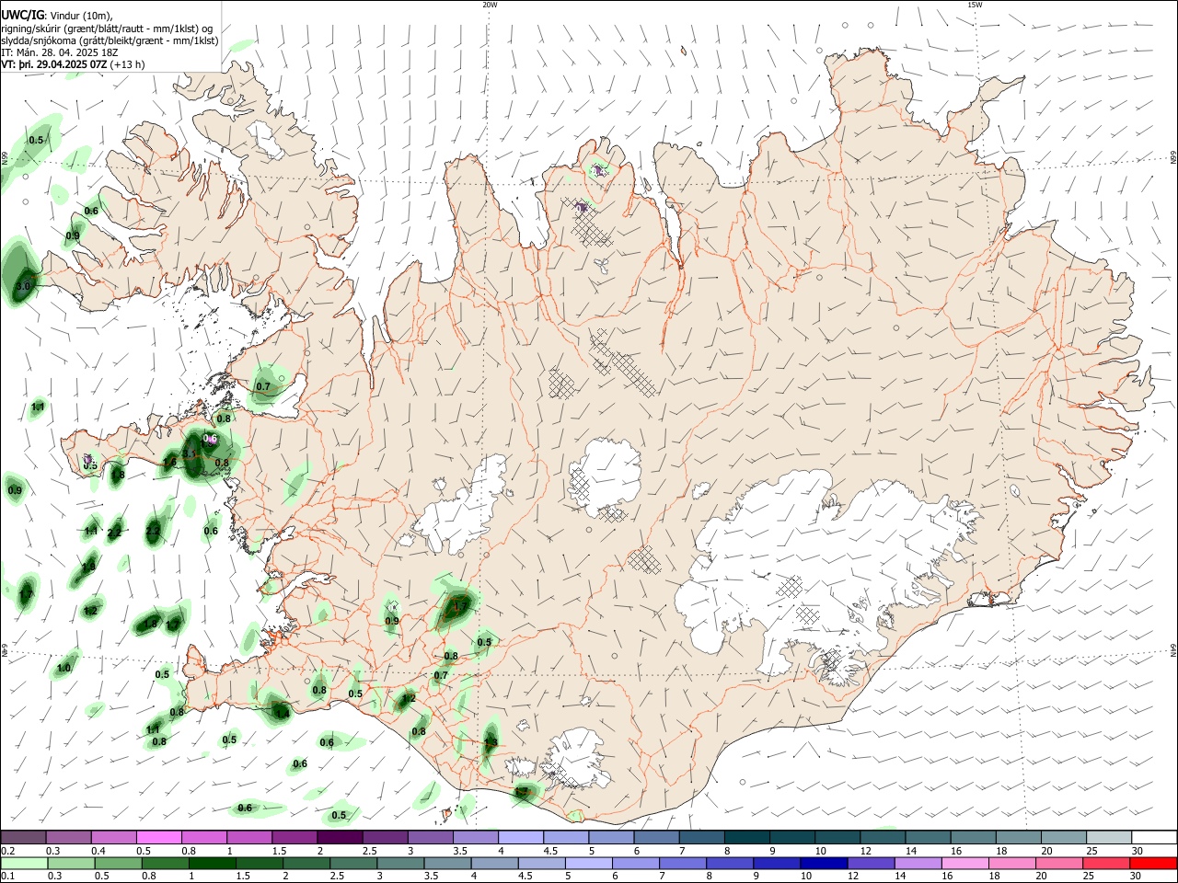Screen dimensions: 1178x883
Task: Click the grey-blue 4 swatch in lower legend row
Action: [494, 863]
